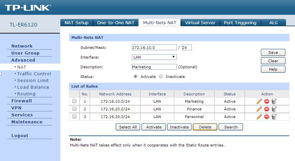Viewport: 295px width, 161px height.
Task: Select the Inactivate status radio button
Action: pyautogui.click(x=161, y=76)
